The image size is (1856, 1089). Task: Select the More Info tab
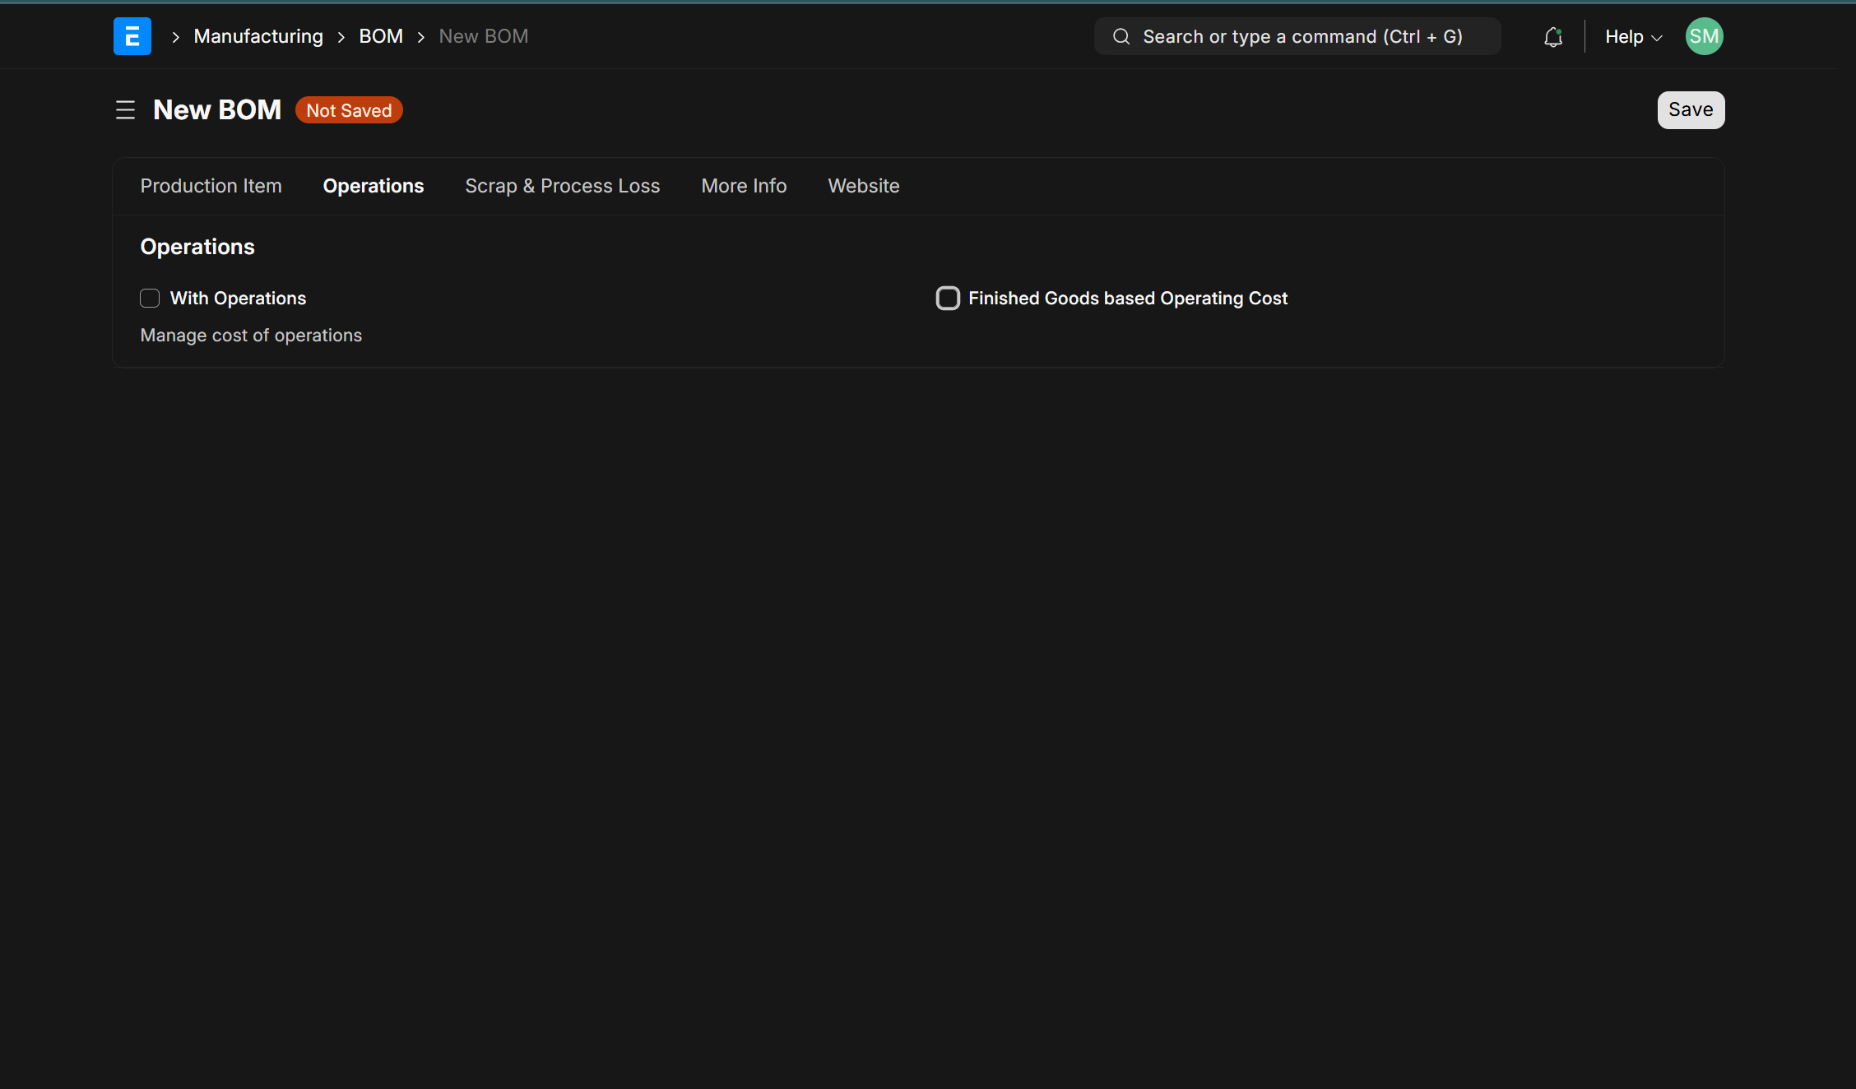coord(744,186)
